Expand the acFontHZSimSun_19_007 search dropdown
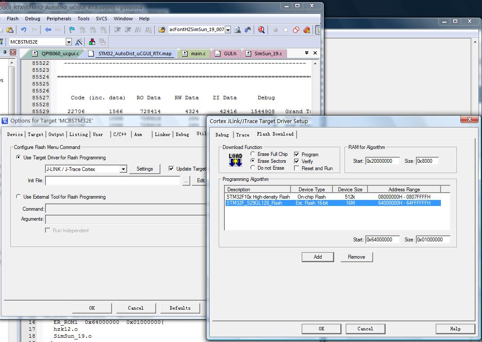482x342 pixels. pyautogui.click(x=228, y=30)
